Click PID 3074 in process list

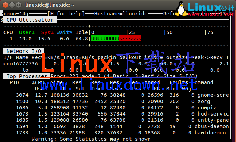click(22, 95)
